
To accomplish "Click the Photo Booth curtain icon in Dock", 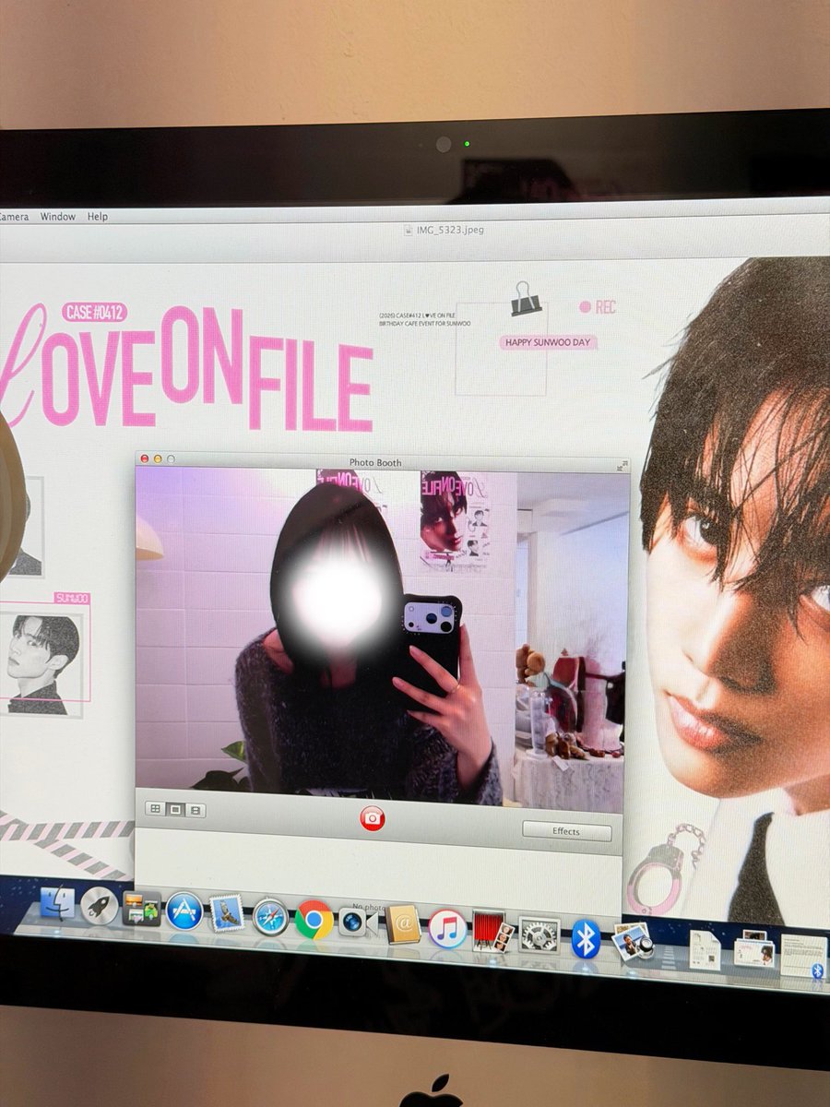I will click(492, 932).
